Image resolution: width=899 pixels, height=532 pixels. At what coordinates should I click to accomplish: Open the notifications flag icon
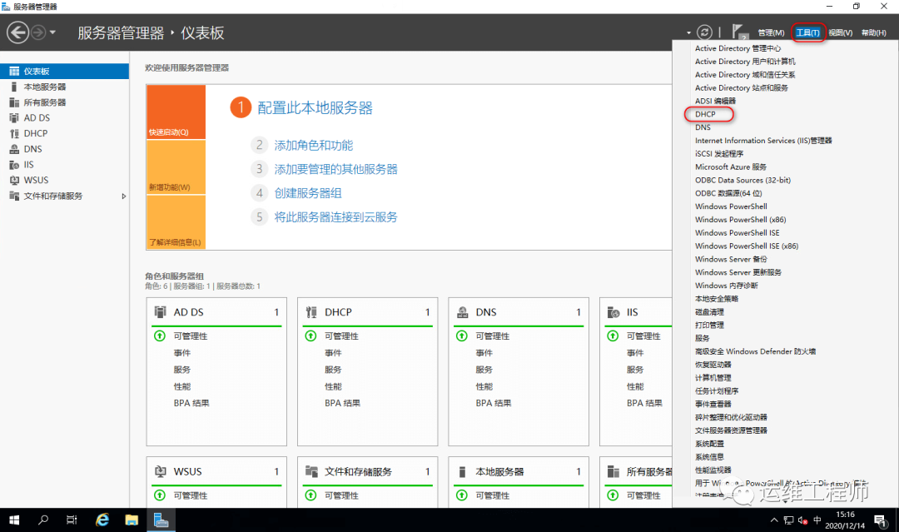(740, 32)
